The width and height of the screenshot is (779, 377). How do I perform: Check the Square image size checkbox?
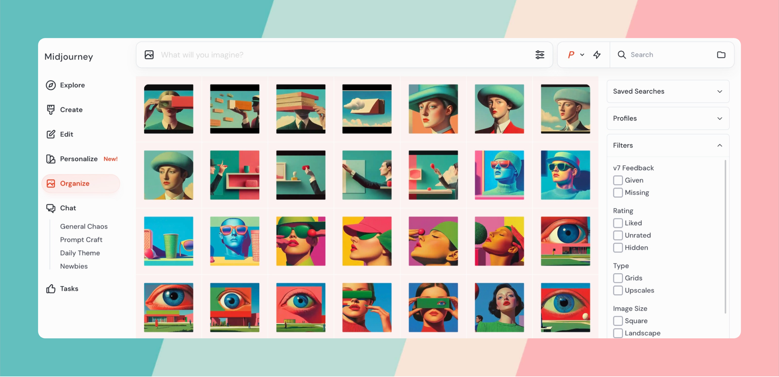618,321
